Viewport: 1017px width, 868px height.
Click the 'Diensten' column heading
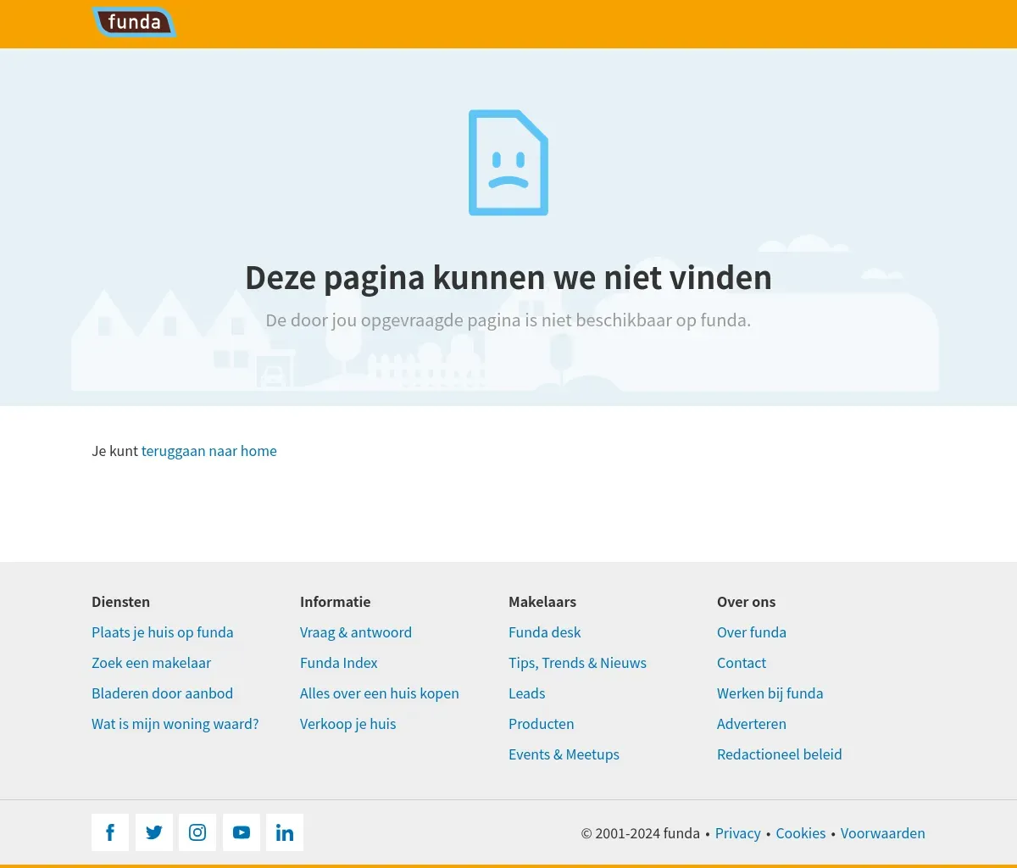pyautogui.click(x=121, y=602)
